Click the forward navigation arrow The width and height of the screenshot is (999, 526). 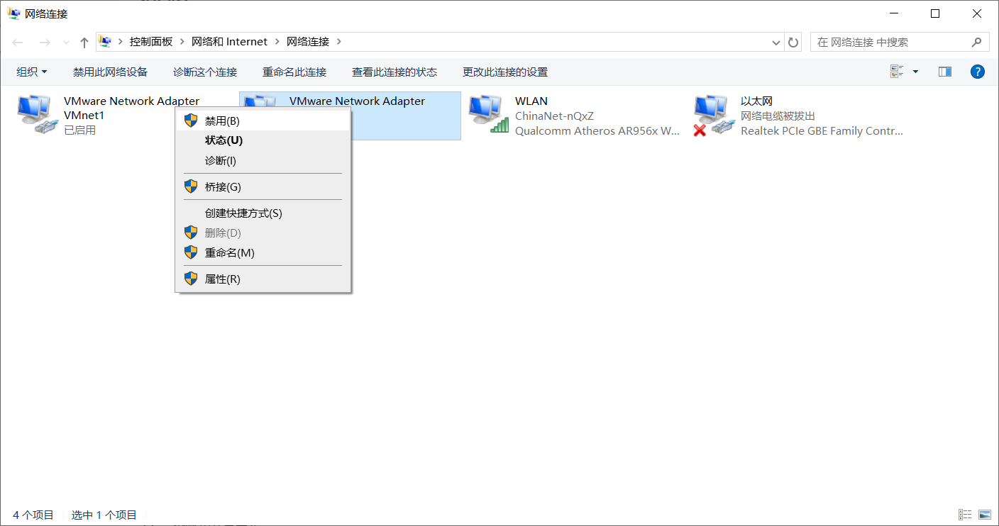(x=45, y=43)
